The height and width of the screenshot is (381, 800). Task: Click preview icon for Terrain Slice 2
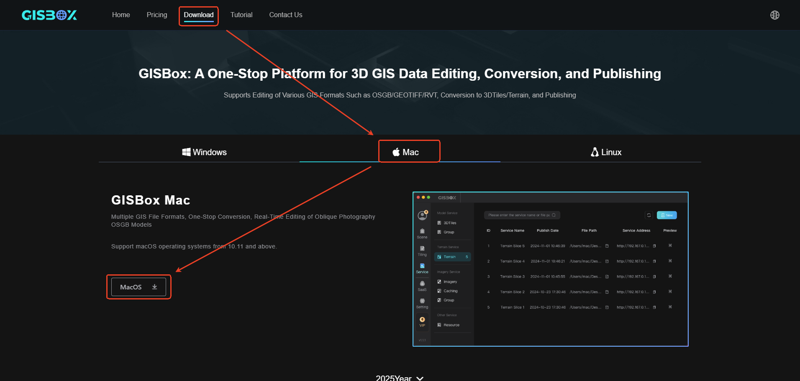(x=670, y=292)
